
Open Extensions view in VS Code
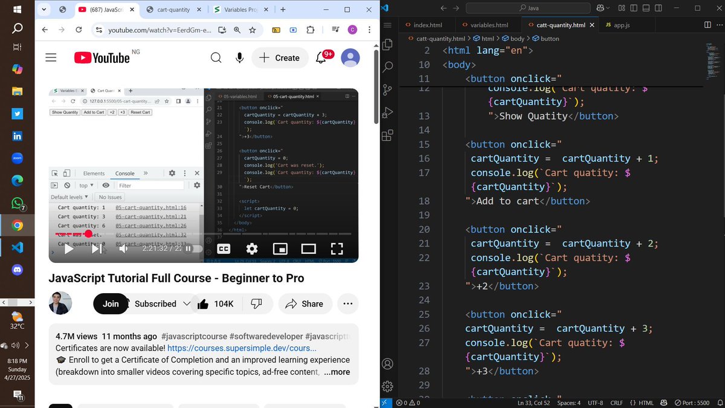(x=388, y=135)
